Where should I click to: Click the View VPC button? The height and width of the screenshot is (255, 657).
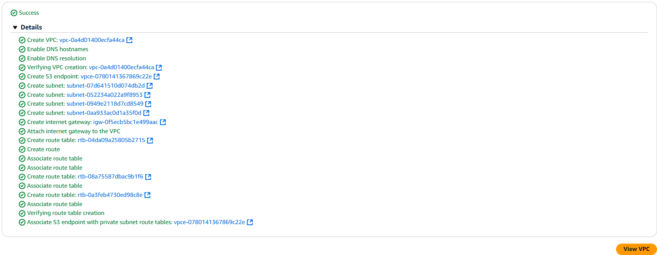[x=636, y=249]
